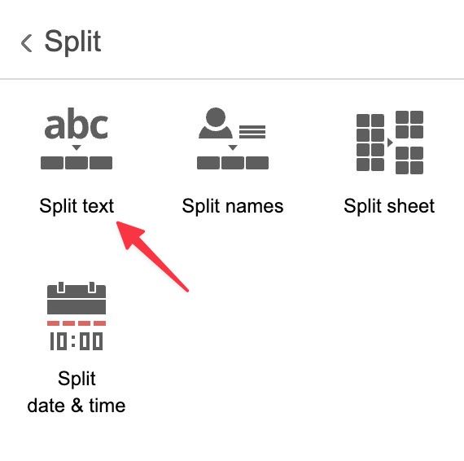Viewport: 464px width, 461px height.
Task: Choose the Split date & time label
Action: 77,392
